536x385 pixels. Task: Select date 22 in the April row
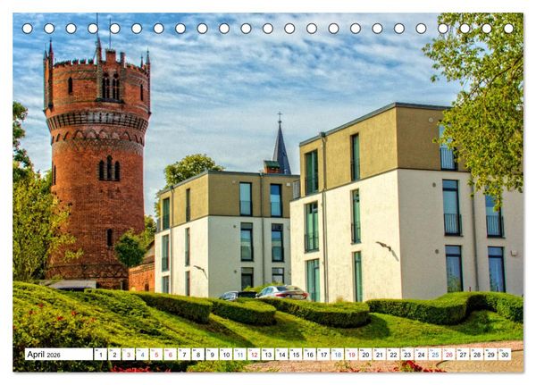[x=393, y=355]
